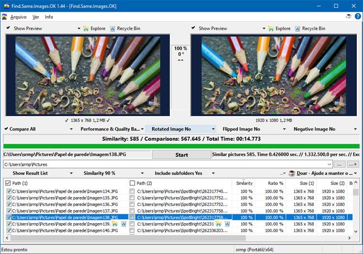
Task: Open Recycle Bin for left image
Action: tap(113, 28)
